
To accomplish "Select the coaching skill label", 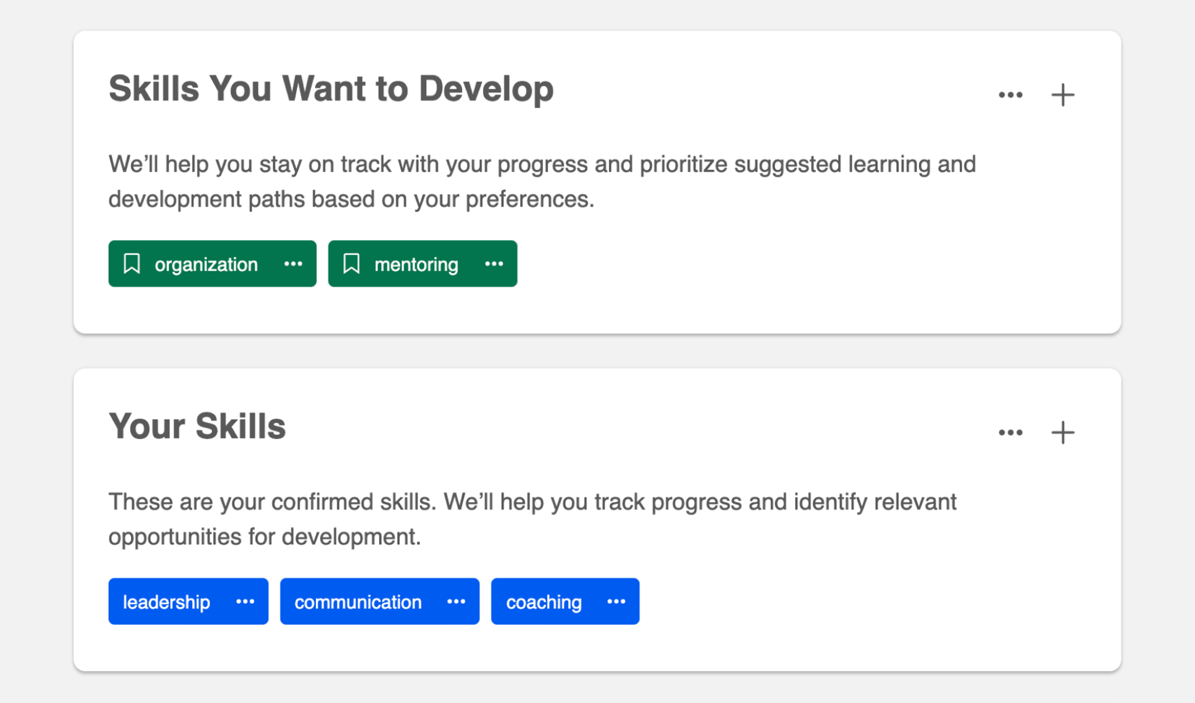I will (x=543, y=602).
